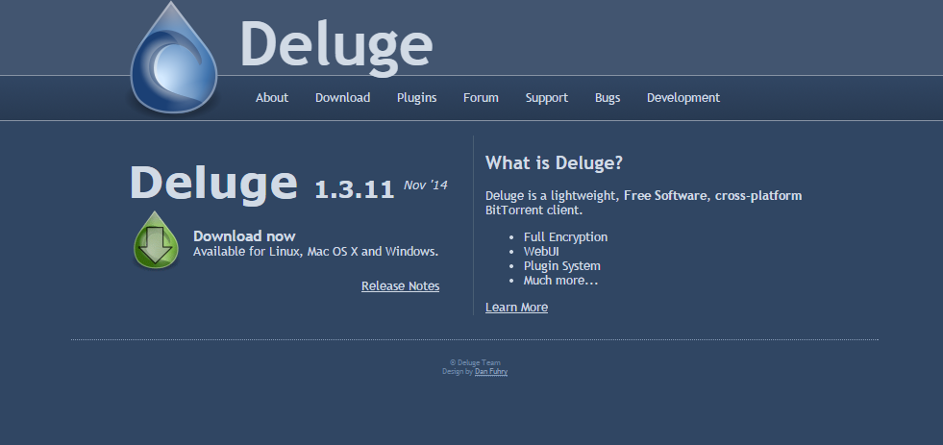
Task: Open the About page
Action: tap(272, 97)
